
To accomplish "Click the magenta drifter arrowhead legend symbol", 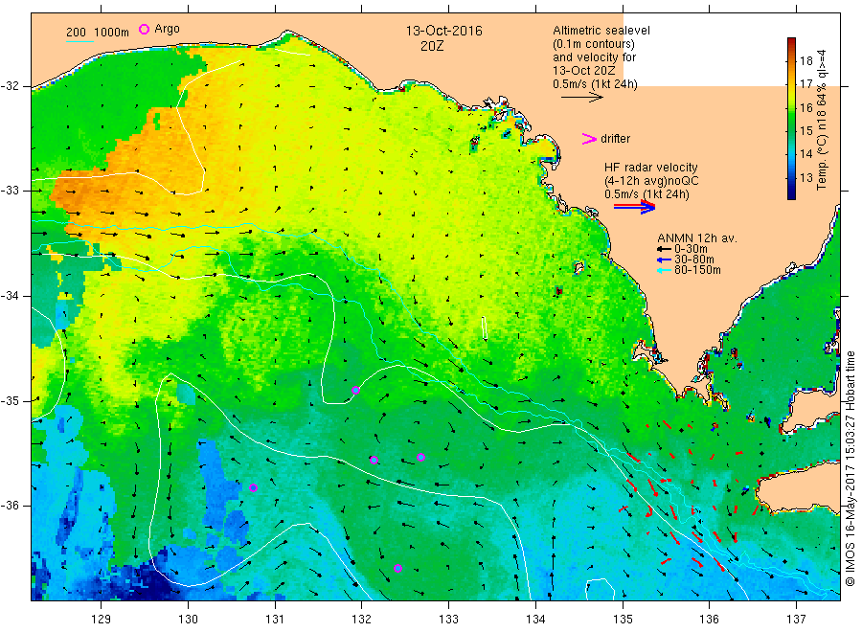I will [589, 139].
